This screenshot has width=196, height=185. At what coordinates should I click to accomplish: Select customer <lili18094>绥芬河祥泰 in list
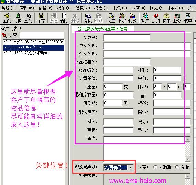[34, 53]
